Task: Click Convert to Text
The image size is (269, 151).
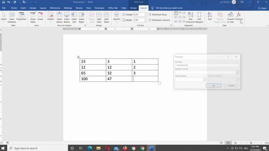Action: (231, 18)
